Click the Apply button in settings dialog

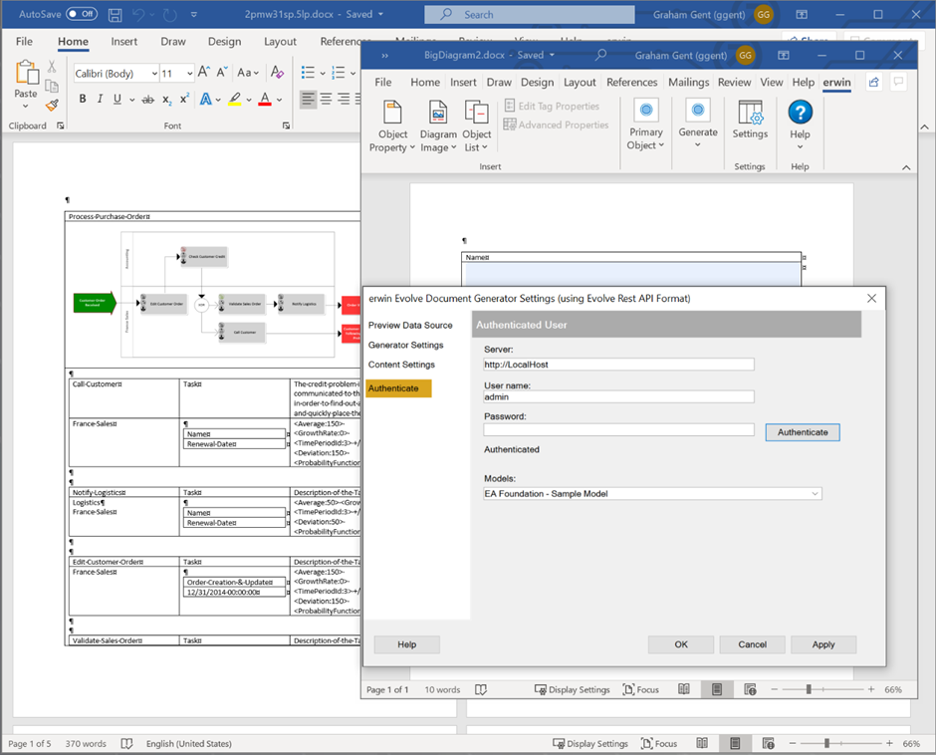823,644
